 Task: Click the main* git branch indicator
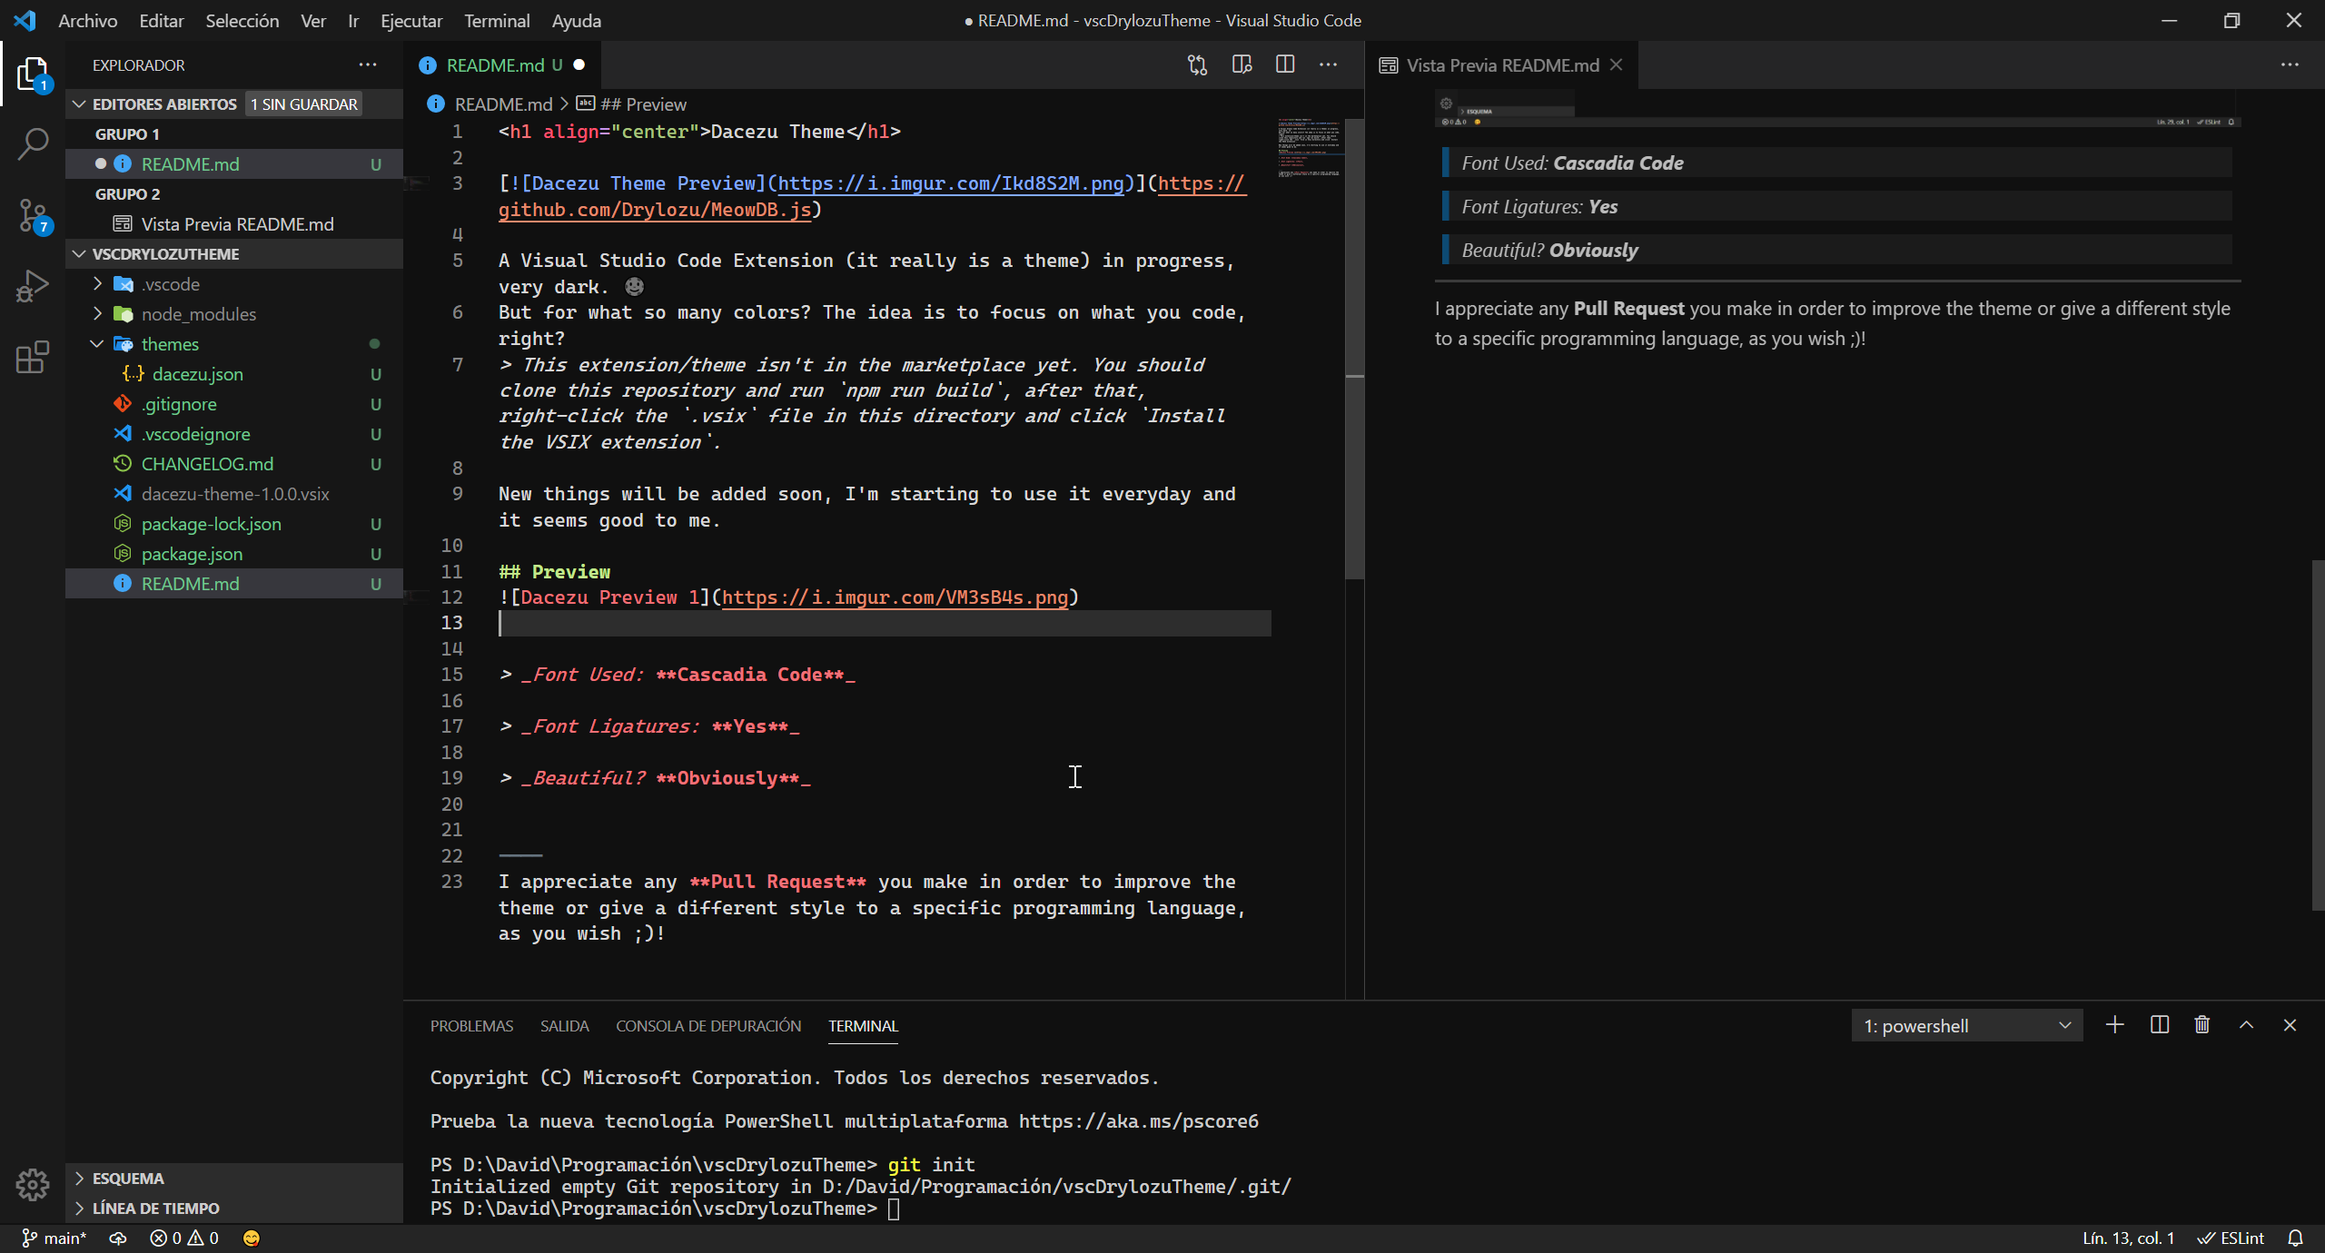[x=54, y=1238]
